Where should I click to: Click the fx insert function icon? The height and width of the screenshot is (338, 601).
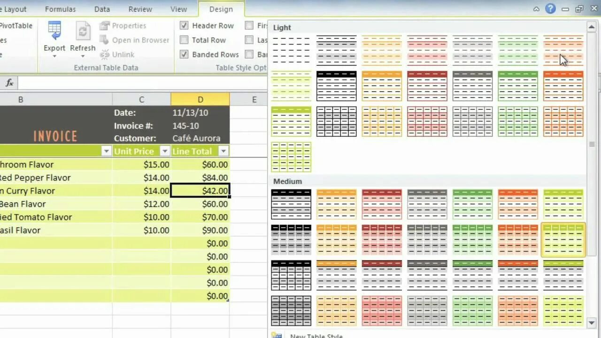tap(9, 83)
